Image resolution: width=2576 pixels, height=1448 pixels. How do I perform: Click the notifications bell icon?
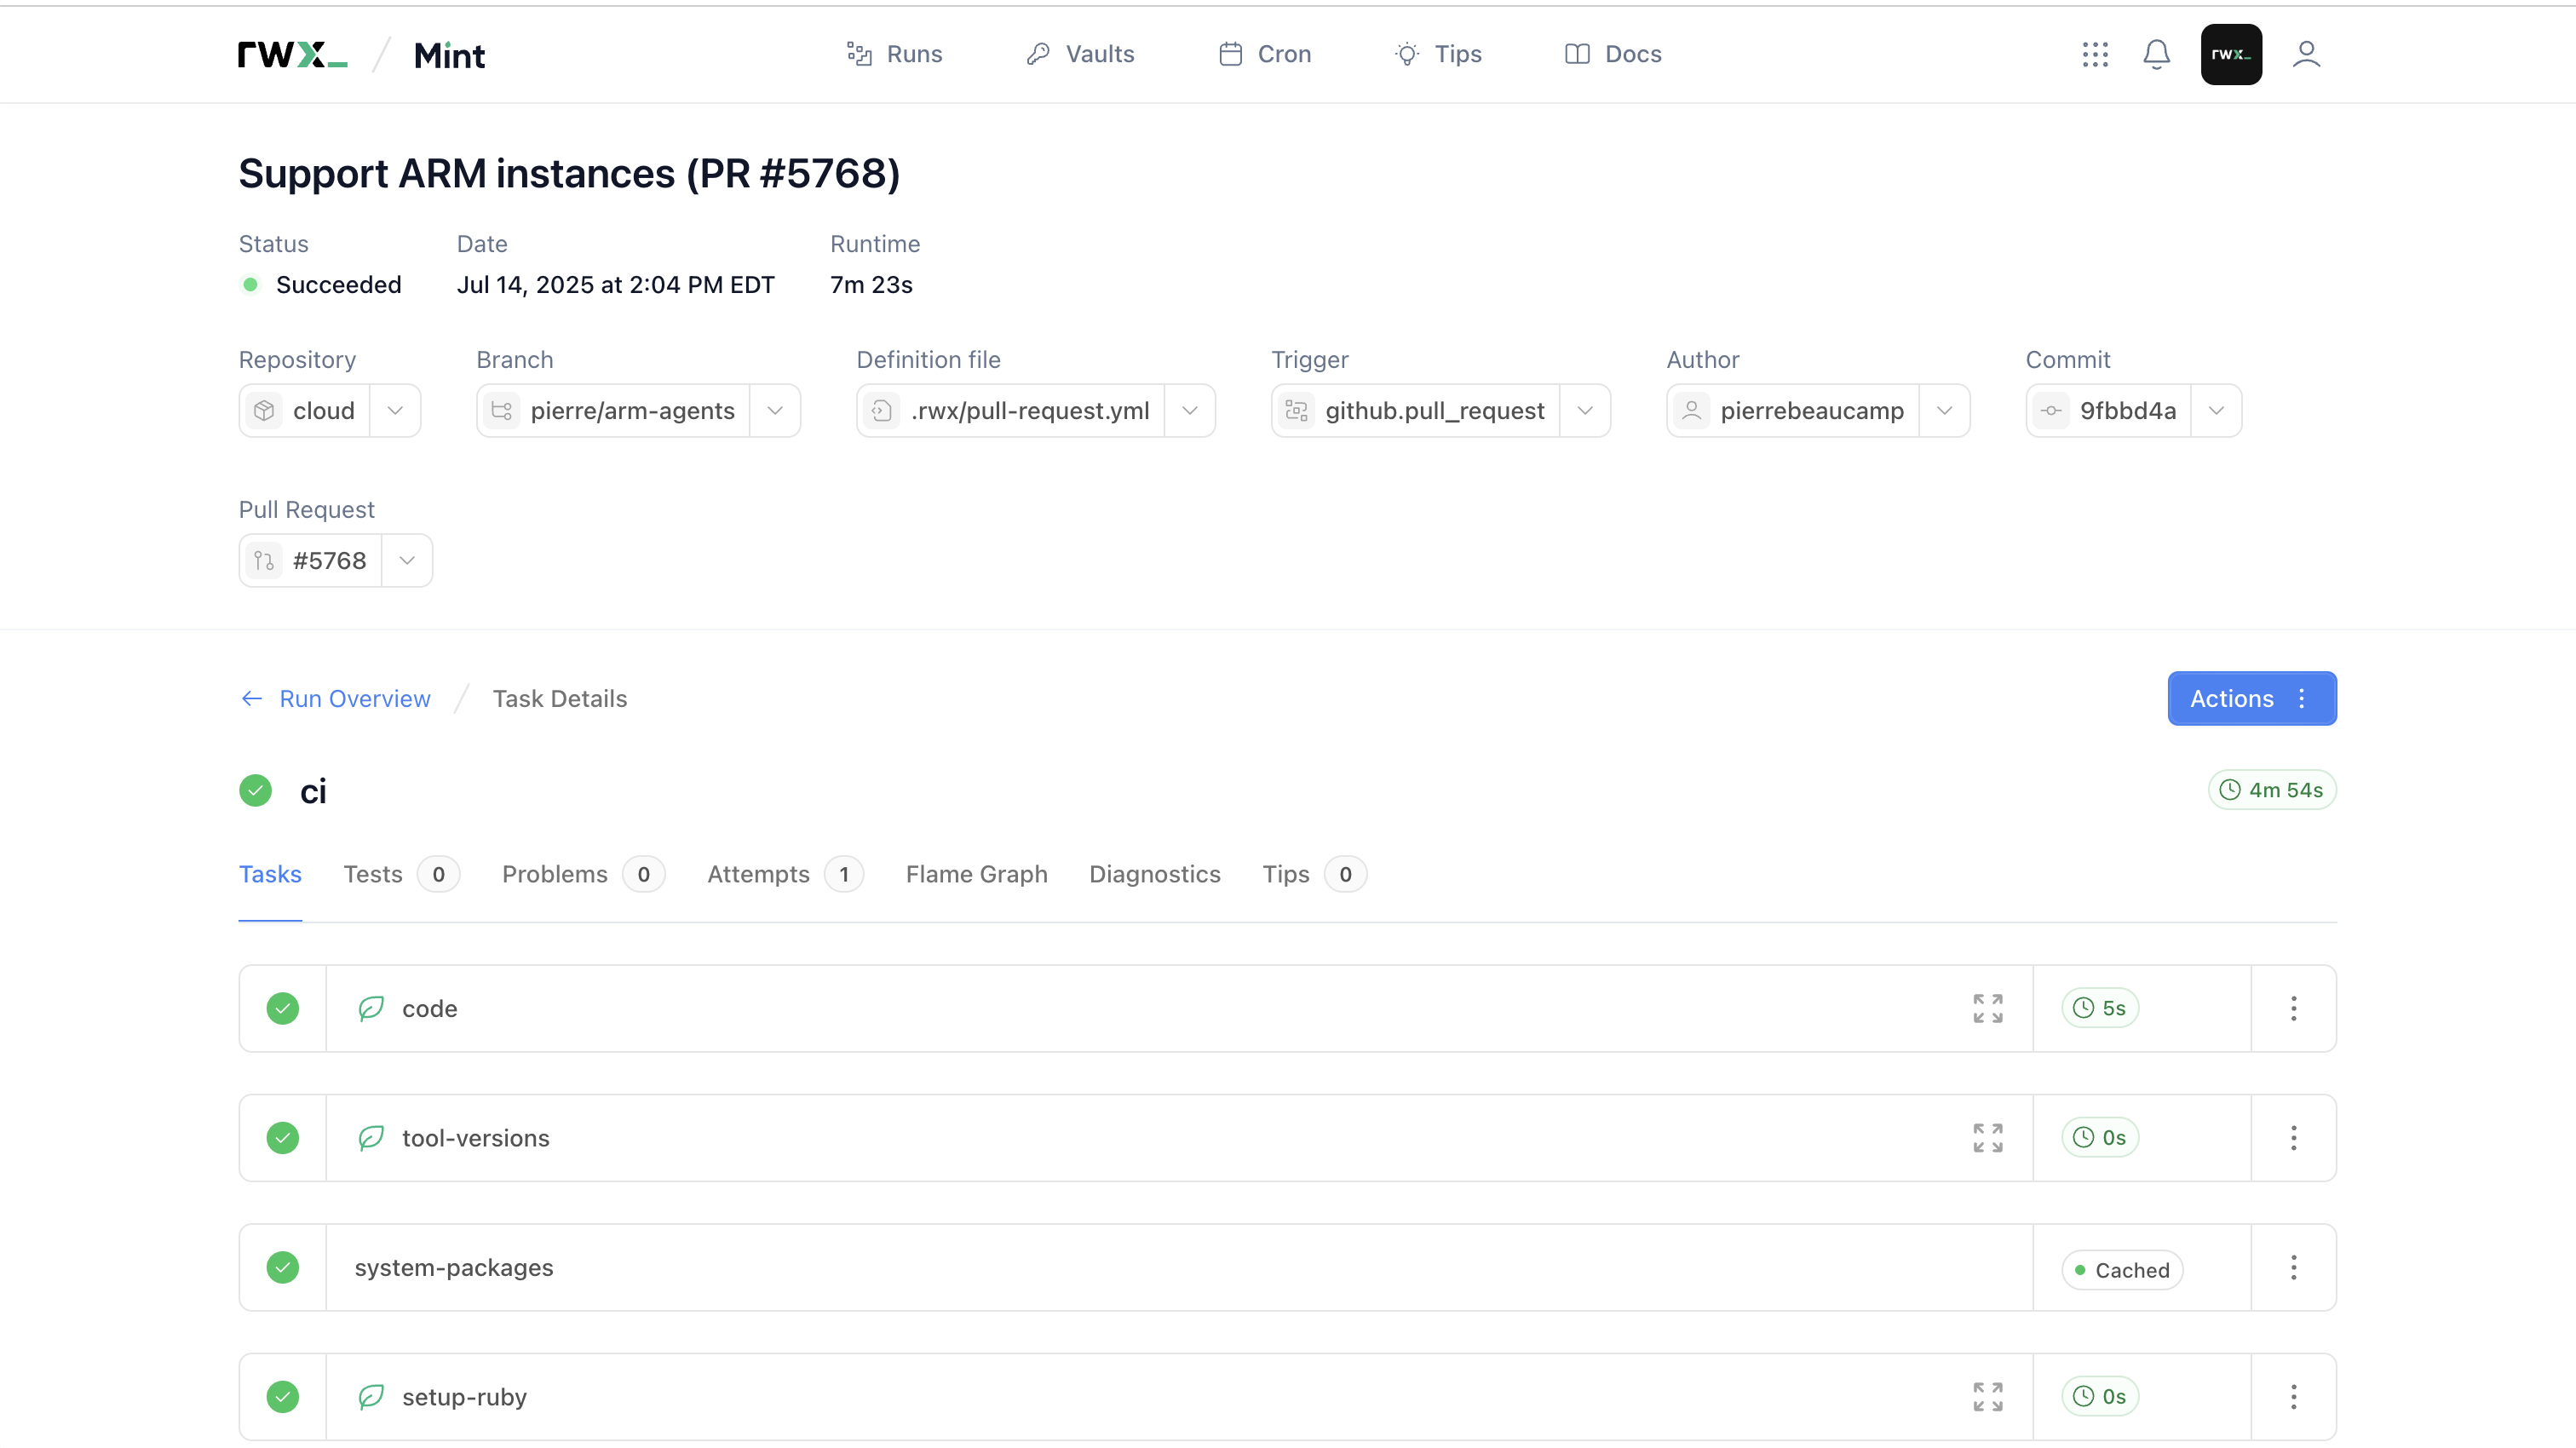[x=2156, y=54]
